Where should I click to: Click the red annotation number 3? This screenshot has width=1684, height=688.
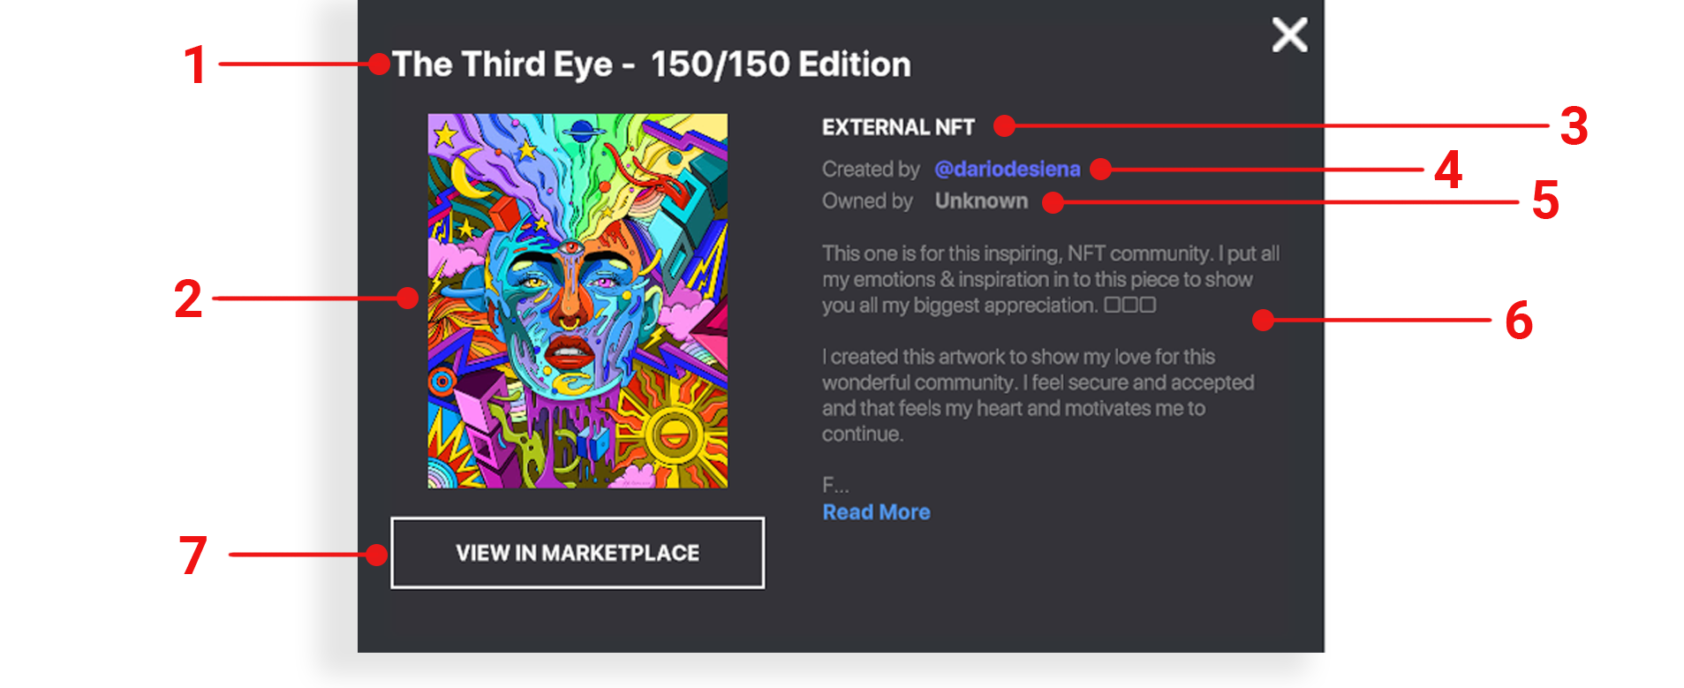1574,125
